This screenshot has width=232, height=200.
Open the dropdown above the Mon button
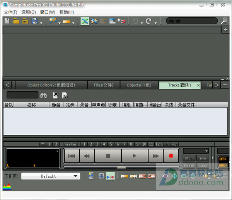click(x=196, y=151)
